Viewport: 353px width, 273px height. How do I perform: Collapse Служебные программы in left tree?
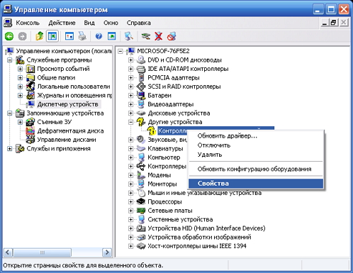10,60
